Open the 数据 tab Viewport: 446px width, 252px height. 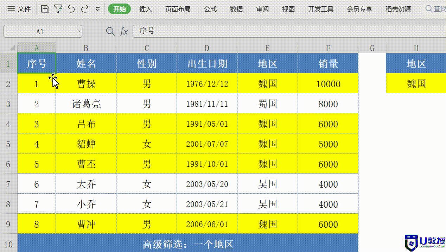click(236, 9)
